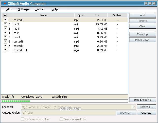Select the test file row
This screenshot has width=158, height=123.
pyautogui.click(x=64, y=33)
